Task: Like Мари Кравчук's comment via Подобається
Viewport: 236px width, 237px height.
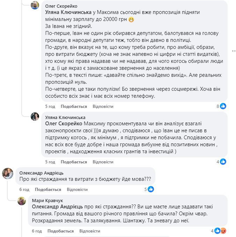Action: pos(60,231)
